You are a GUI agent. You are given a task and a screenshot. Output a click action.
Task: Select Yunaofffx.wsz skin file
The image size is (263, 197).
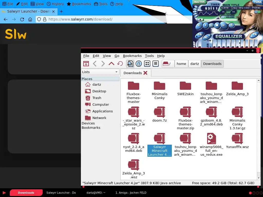click(x=237, y=141)
